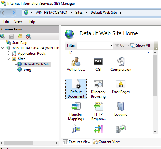Collapse the IIS group section
The image size is (161, 149).
click(149, 53)
